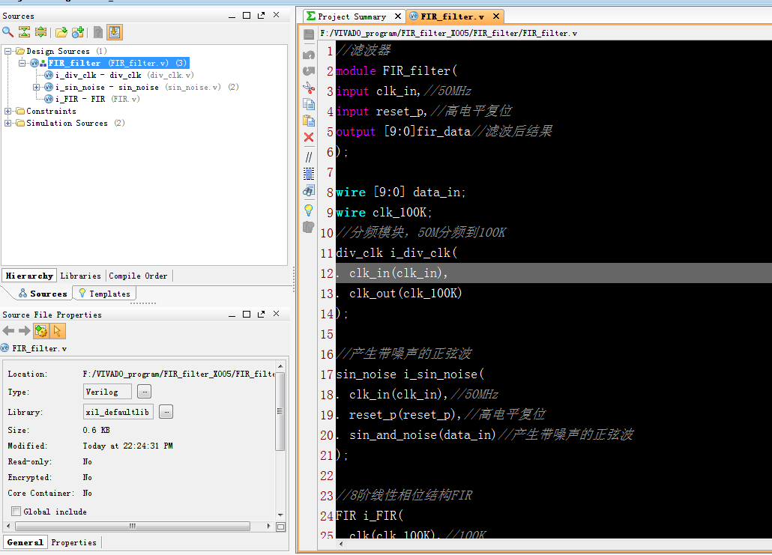This screenshot has height=555, width=772.
Task: Click the back navigation arrow in properties panel
Action: click(x=7, y=330)
